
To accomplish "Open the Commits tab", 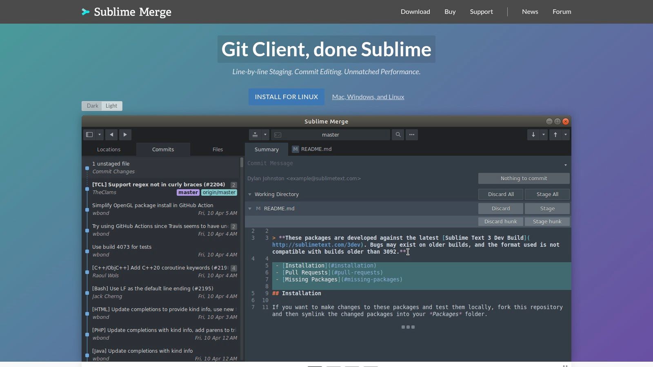I will 163,149.
